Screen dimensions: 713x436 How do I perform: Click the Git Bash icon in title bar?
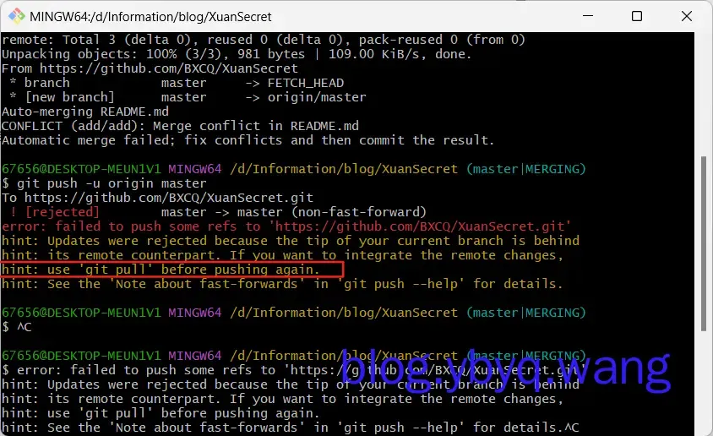tap(15, 16)
